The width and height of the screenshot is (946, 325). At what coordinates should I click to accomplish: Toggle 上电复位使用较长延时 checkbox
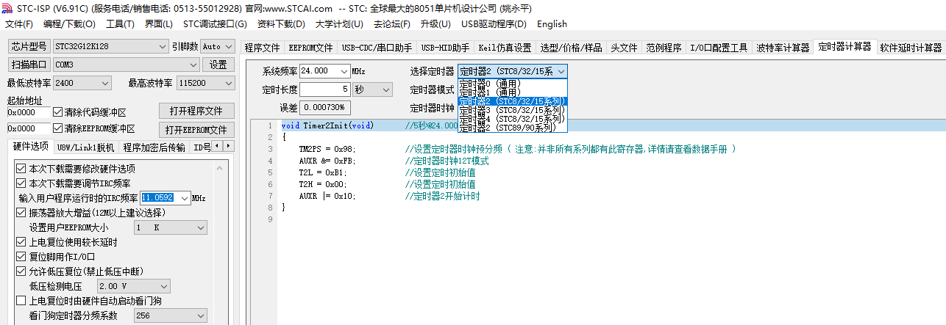tap(21, 242)
